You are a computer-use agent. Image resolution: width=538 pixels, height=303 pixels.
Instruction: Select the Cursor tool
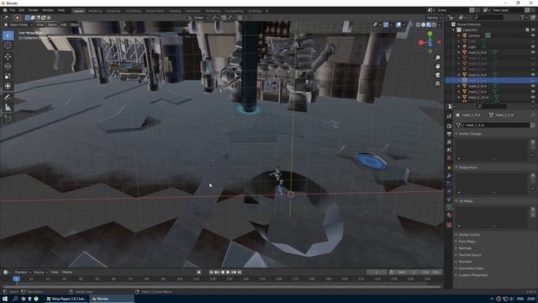8,45
